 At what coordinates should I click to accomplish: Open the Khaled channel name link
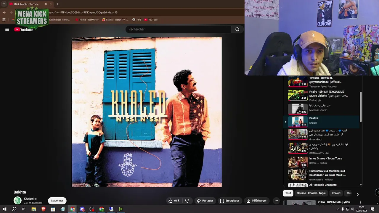click(x=29, y=199)
